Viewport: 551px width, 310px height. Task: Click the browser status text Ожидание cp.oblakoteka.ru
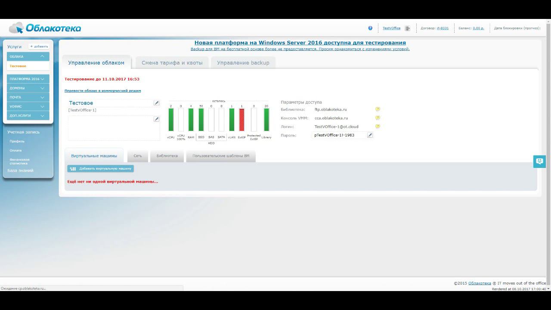point(23,288)
